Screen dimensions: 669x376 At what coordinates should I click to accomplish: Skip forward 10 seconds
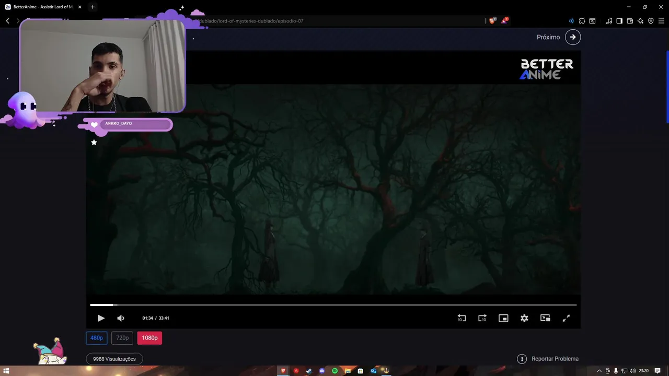(x=482, y=318)
